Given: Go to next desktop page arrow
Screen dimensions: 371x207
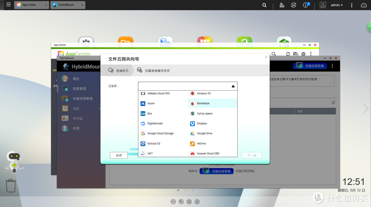Looking at the screenshot, I should tap(366, 108).
